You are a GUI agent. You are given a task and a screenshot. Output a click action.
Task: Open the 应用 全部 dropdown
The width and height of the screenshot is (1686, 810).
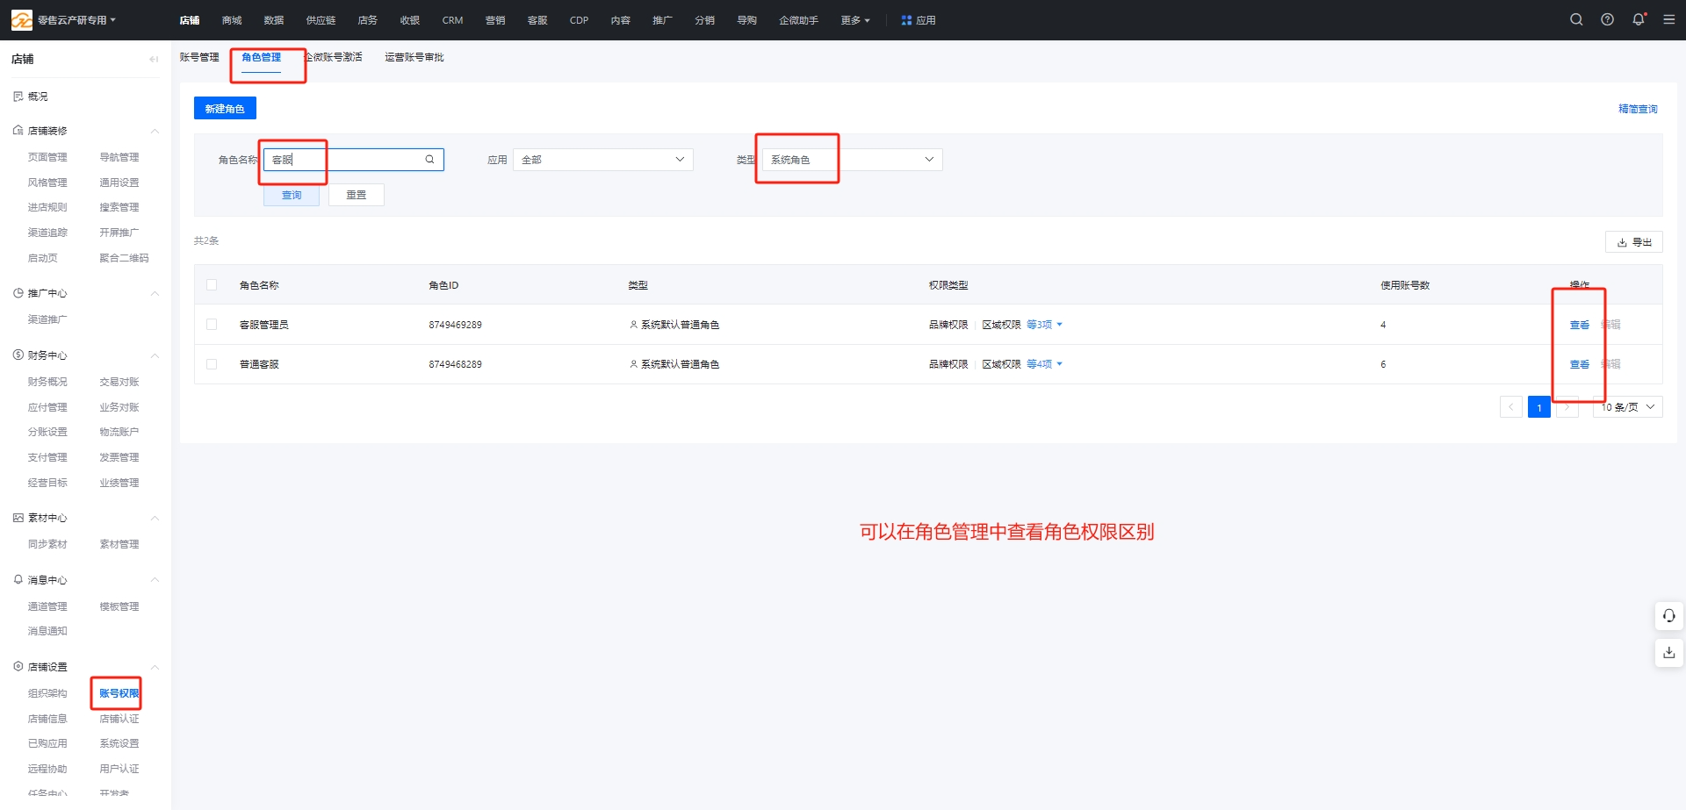click(603, 160)
